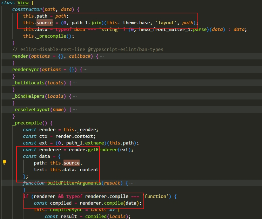Click hexo_front_matter_1.parse call
Image resolution: width=262 pixels, height=219 pixels.
coord(173,30)
